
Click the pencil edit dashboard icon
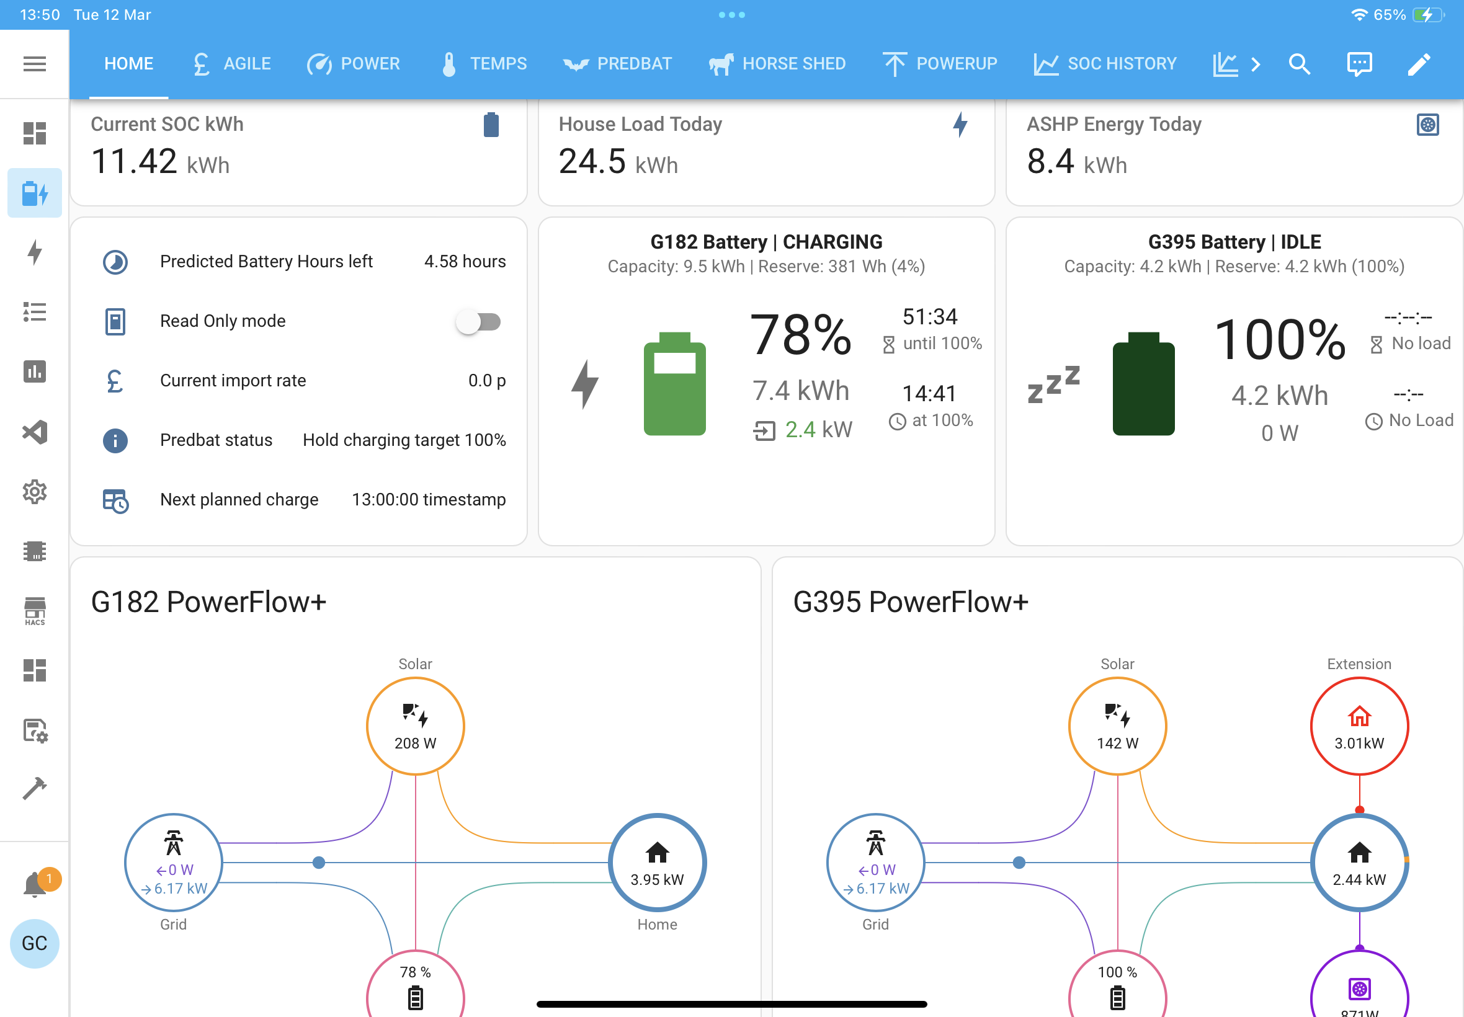pos(1419,64)
